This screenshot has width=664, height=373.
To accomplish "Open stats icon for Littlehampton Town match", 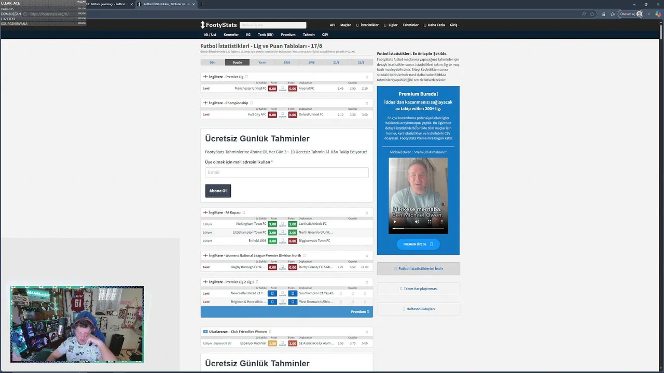I will pos(282,232).
